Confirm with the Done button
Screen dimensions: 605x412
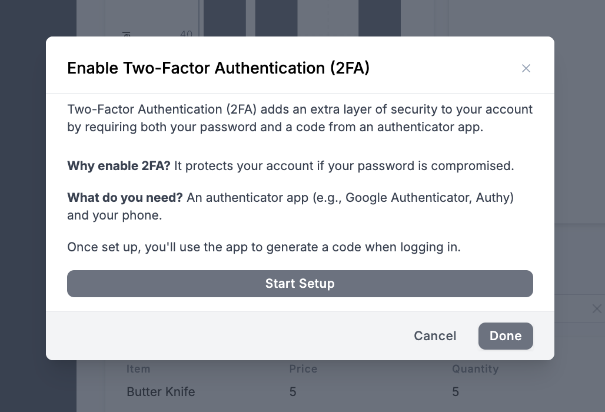tap(506, 335)
